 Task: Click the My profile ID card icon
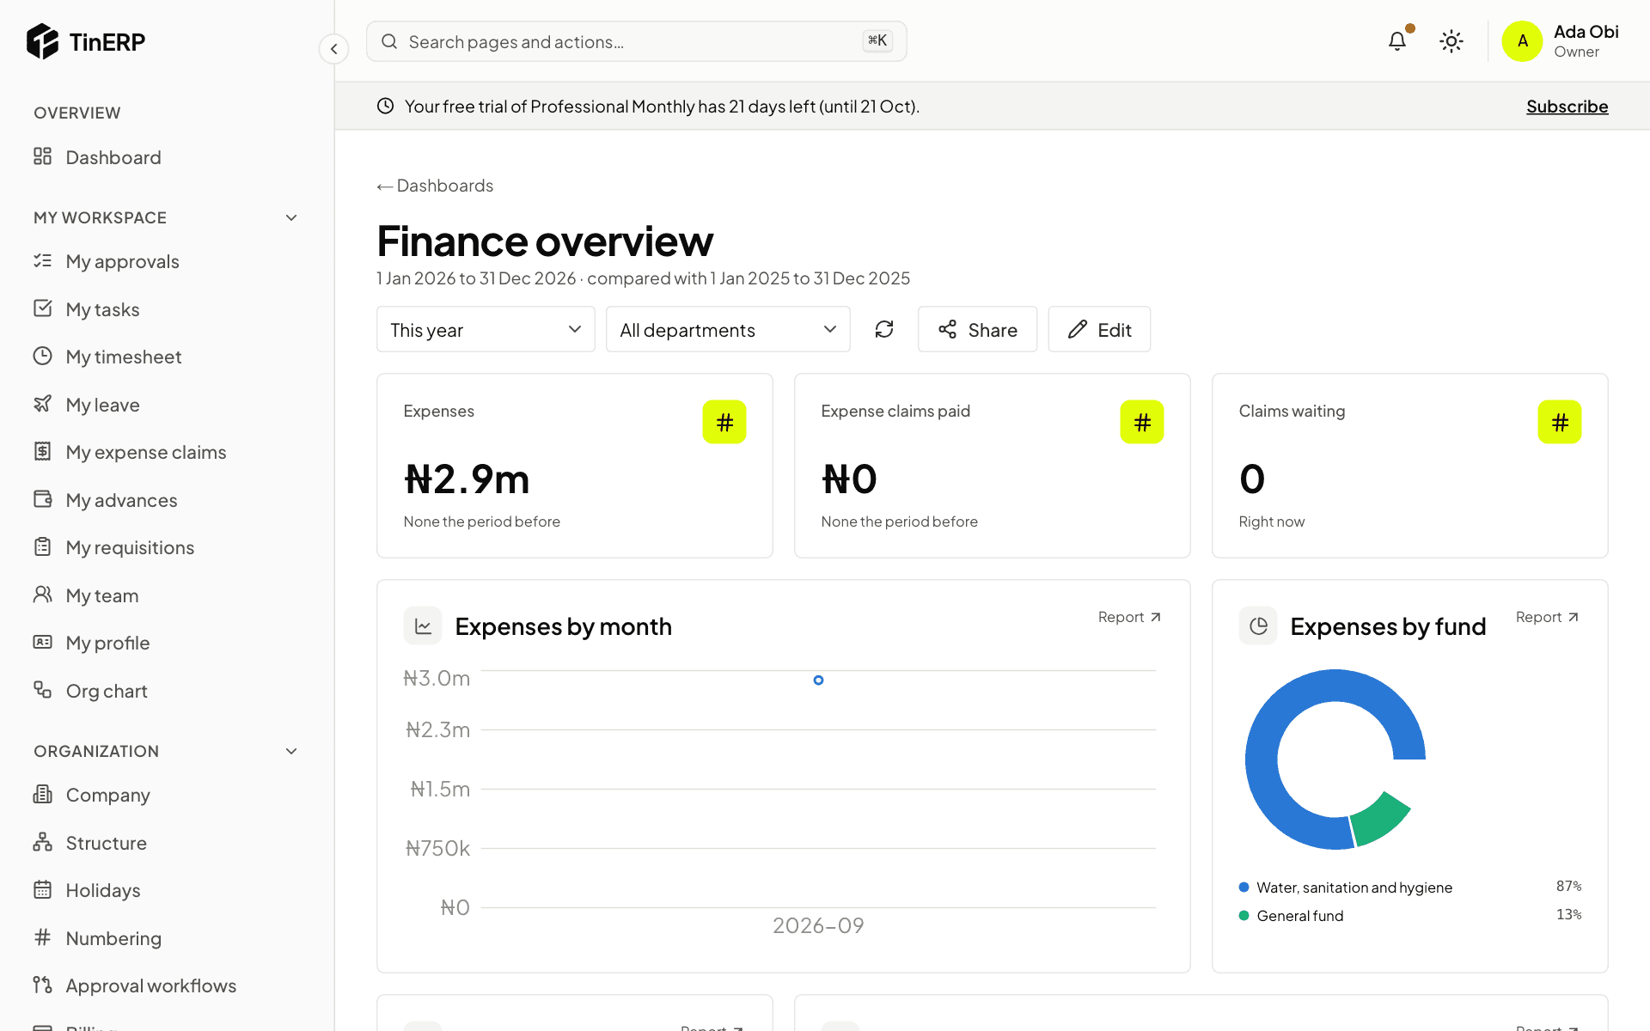[42, 642]
